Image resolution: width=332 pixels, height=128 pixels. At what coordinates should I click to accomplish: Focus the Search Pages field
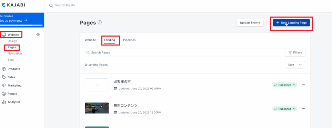point(185,52)
